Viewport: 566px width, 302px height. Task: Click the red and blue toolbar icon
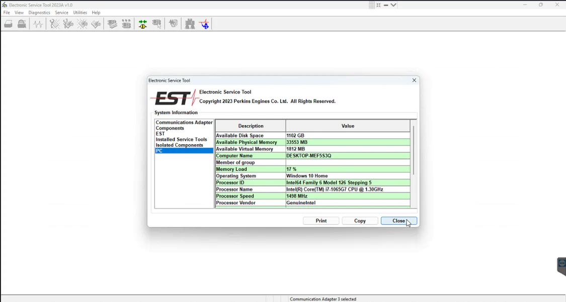204,24
